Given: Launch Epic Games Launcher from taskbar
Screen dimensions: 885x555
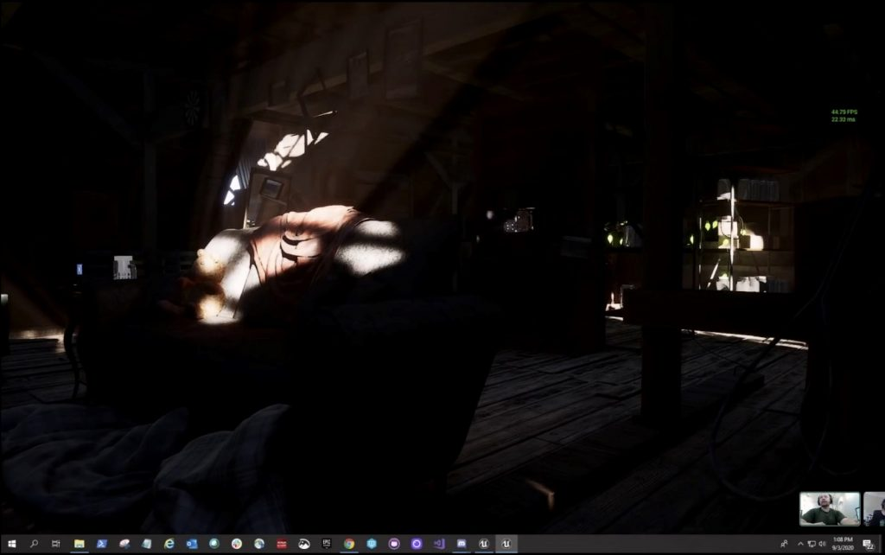Looking at the screenshot, I should point(326,544).
